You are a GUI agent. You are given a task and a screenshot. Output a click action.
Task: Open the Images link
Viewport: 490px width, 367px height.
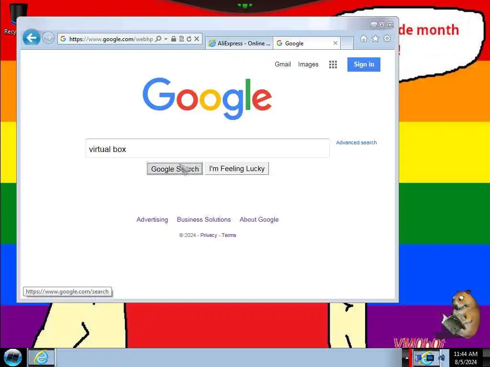pos(308,65)
